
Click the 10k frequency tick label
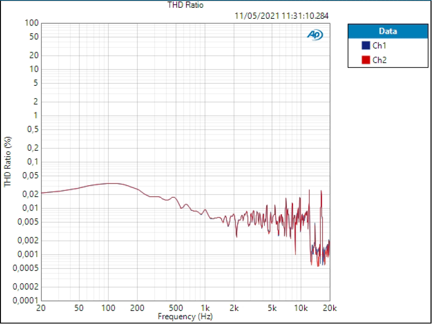(301, 308)
